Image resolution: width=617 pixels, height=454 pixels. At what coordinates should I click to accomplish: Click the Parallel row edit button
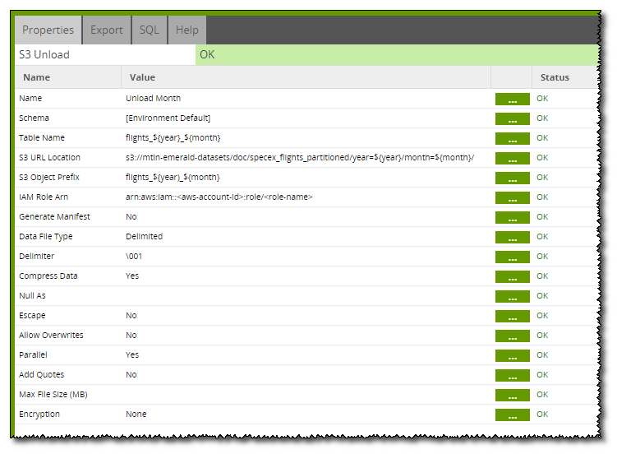(x=513, y=355)
